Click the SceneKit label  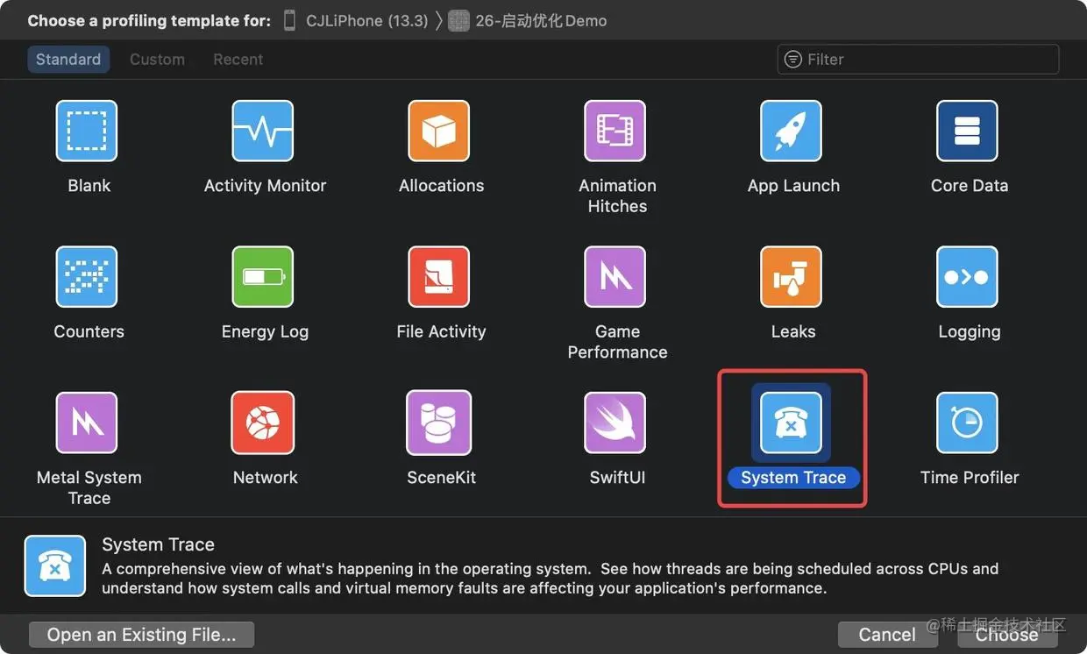coord(441,478)
